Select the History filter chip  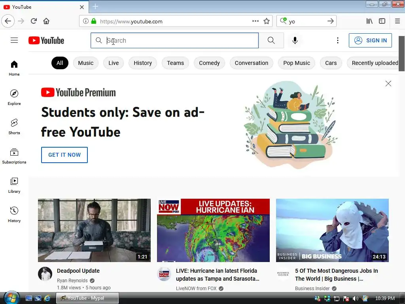[143, 63]
